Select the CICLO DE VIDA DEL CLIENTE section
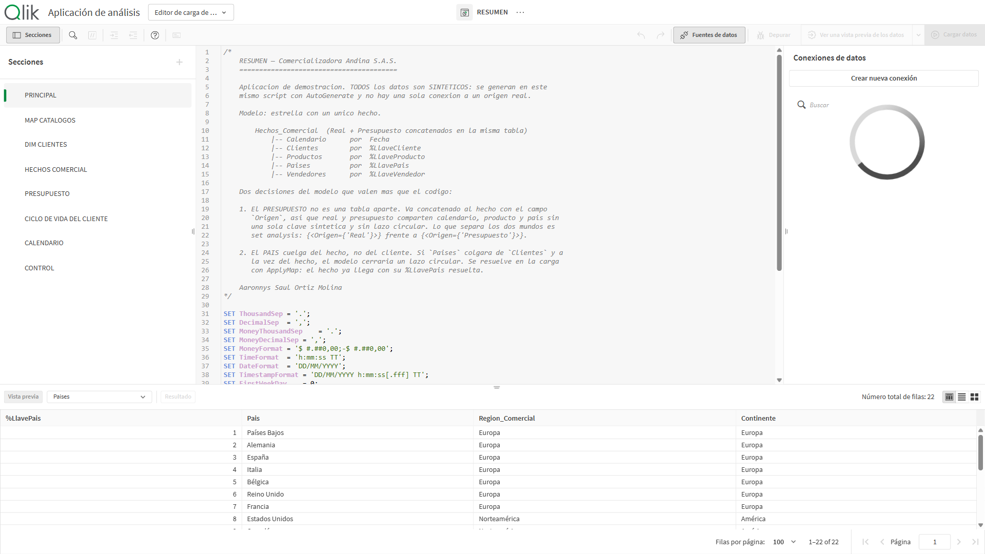The image size is (985, 554). 97,219
